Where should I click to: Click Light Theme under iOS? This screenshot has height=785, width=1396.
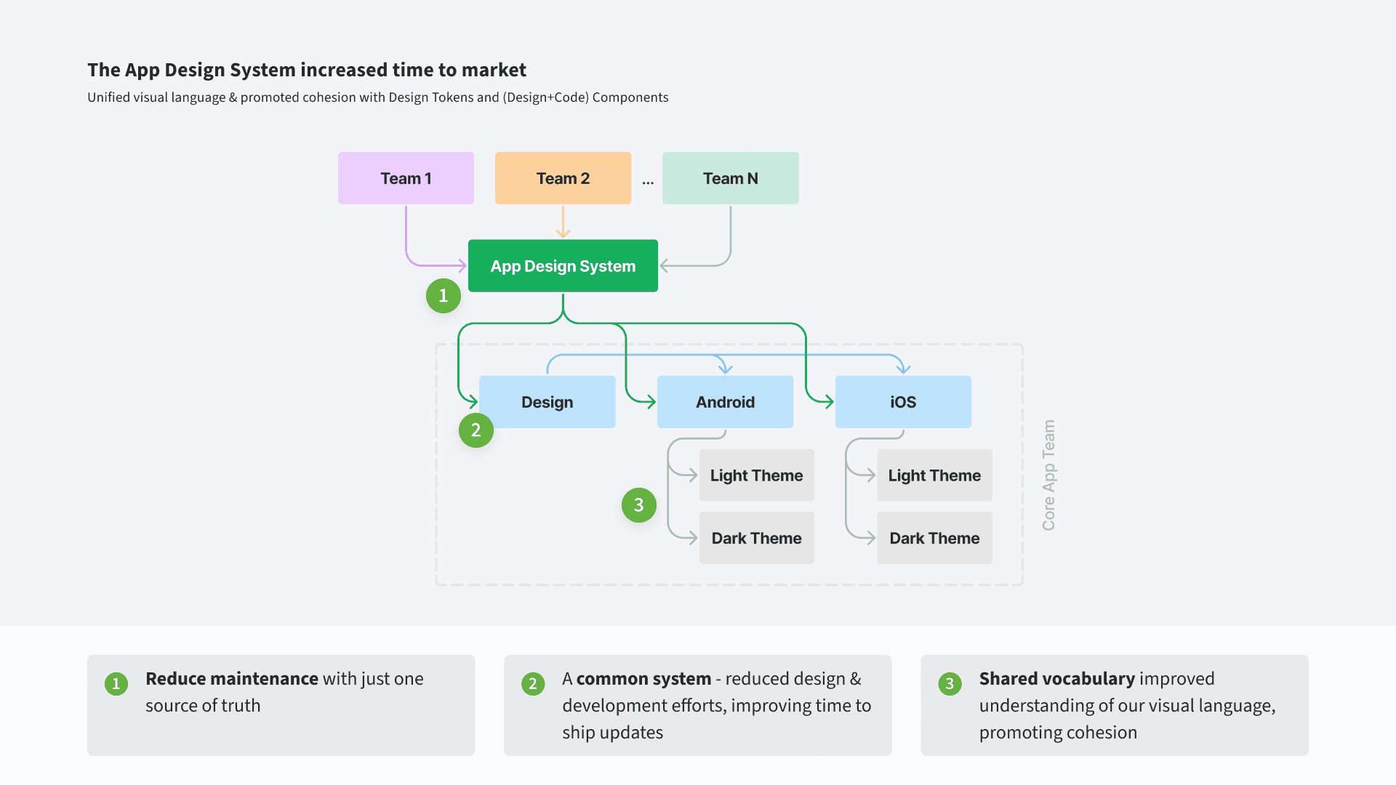point(934,475)
